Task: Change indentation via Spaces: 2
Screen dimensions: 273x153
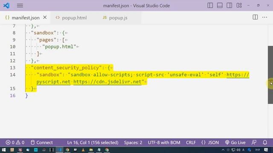Action: coord(133,143)
